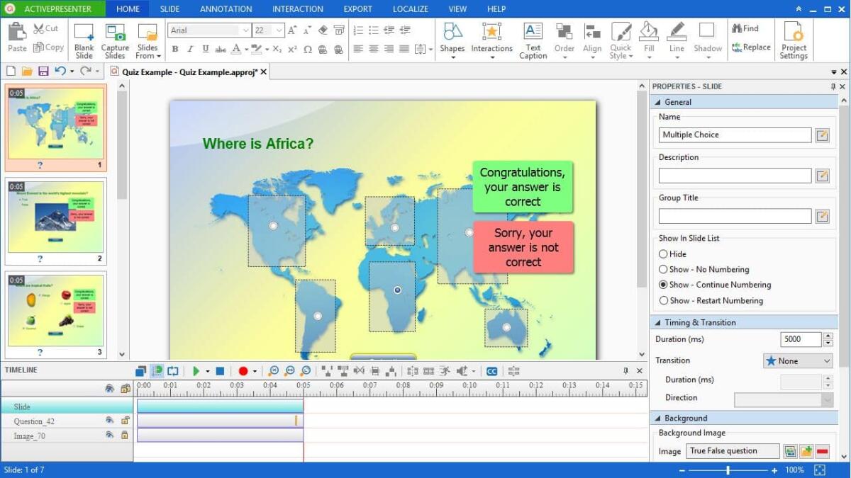Select the Capture Slides tool
851x478 pixels.
tap(115, 39)
